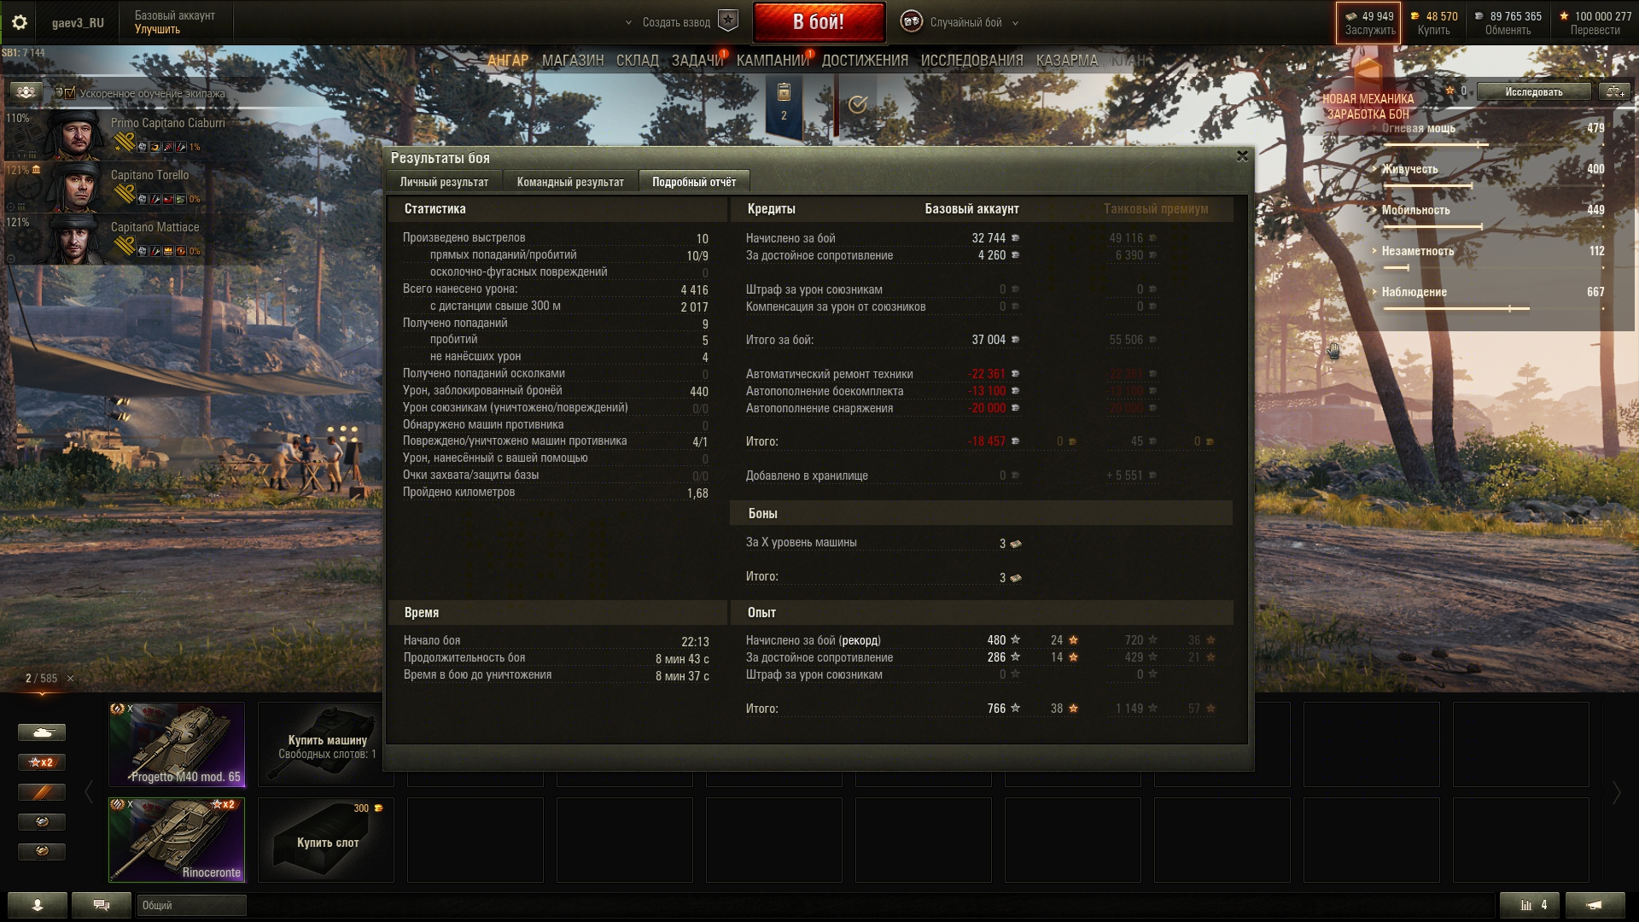This screenshot has height=922, width=1639.
Task: Switch to the Личный результат tab
Action: (x=444, y=182)
